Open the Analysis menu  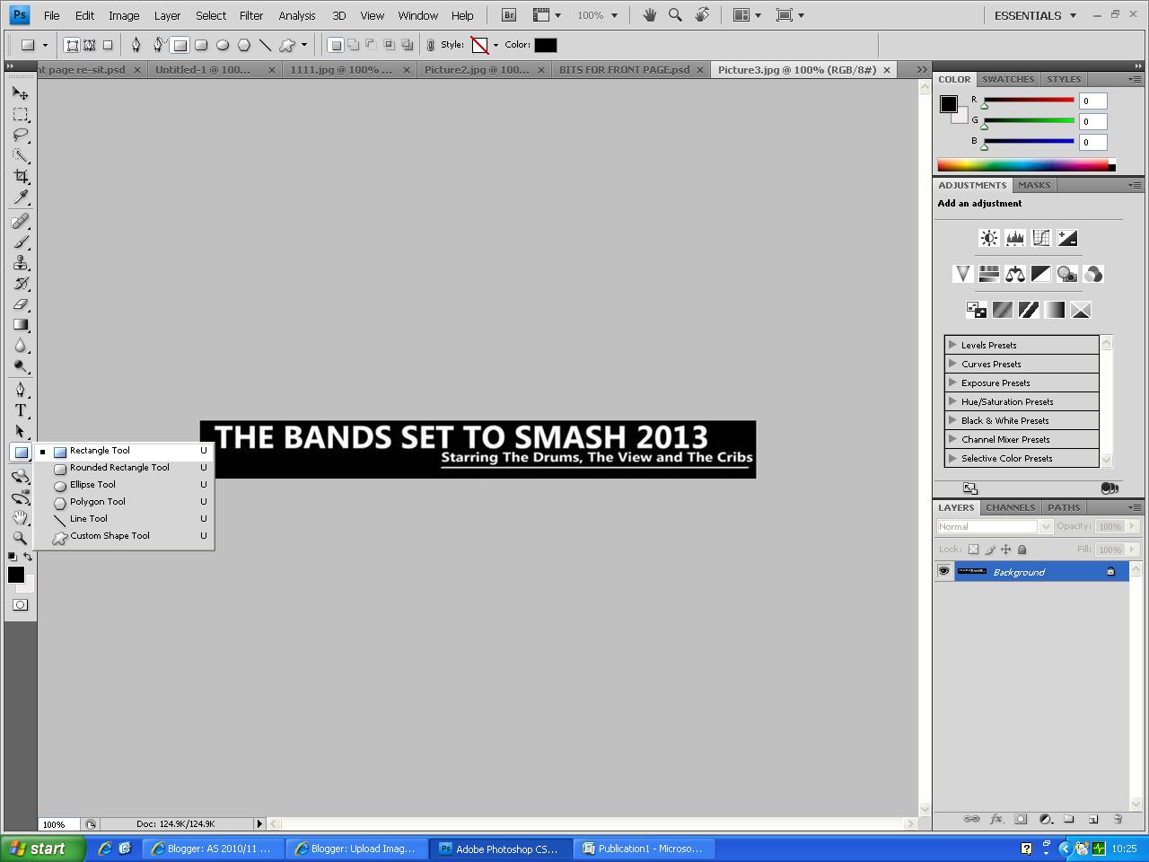point(296,15)
